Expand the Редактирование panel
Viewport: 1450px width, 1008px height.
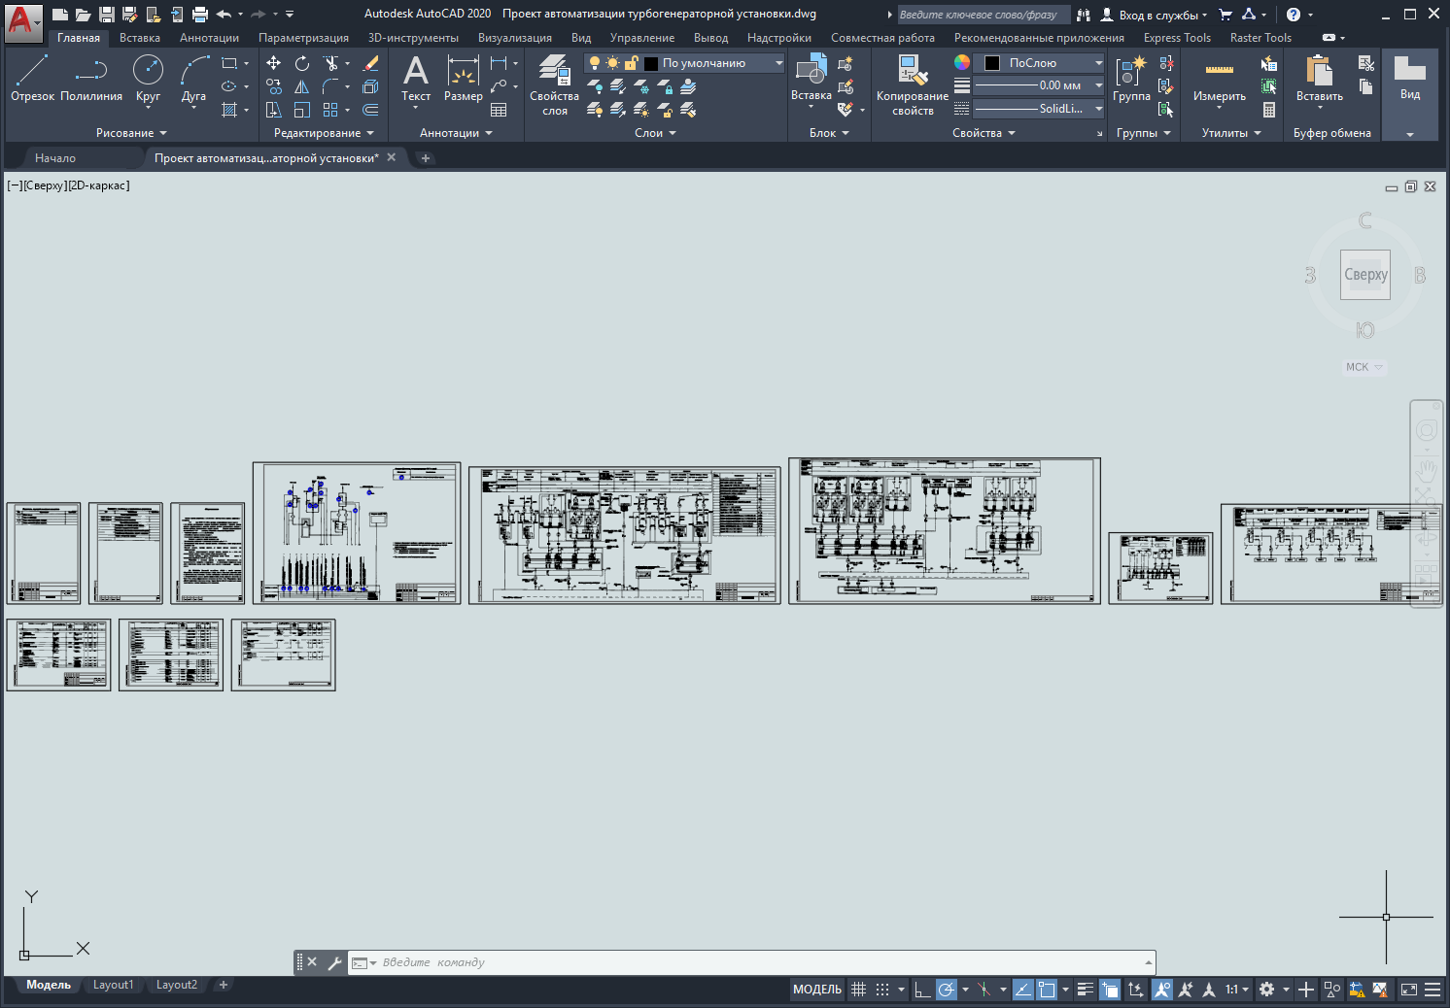(x=324, y=133)
